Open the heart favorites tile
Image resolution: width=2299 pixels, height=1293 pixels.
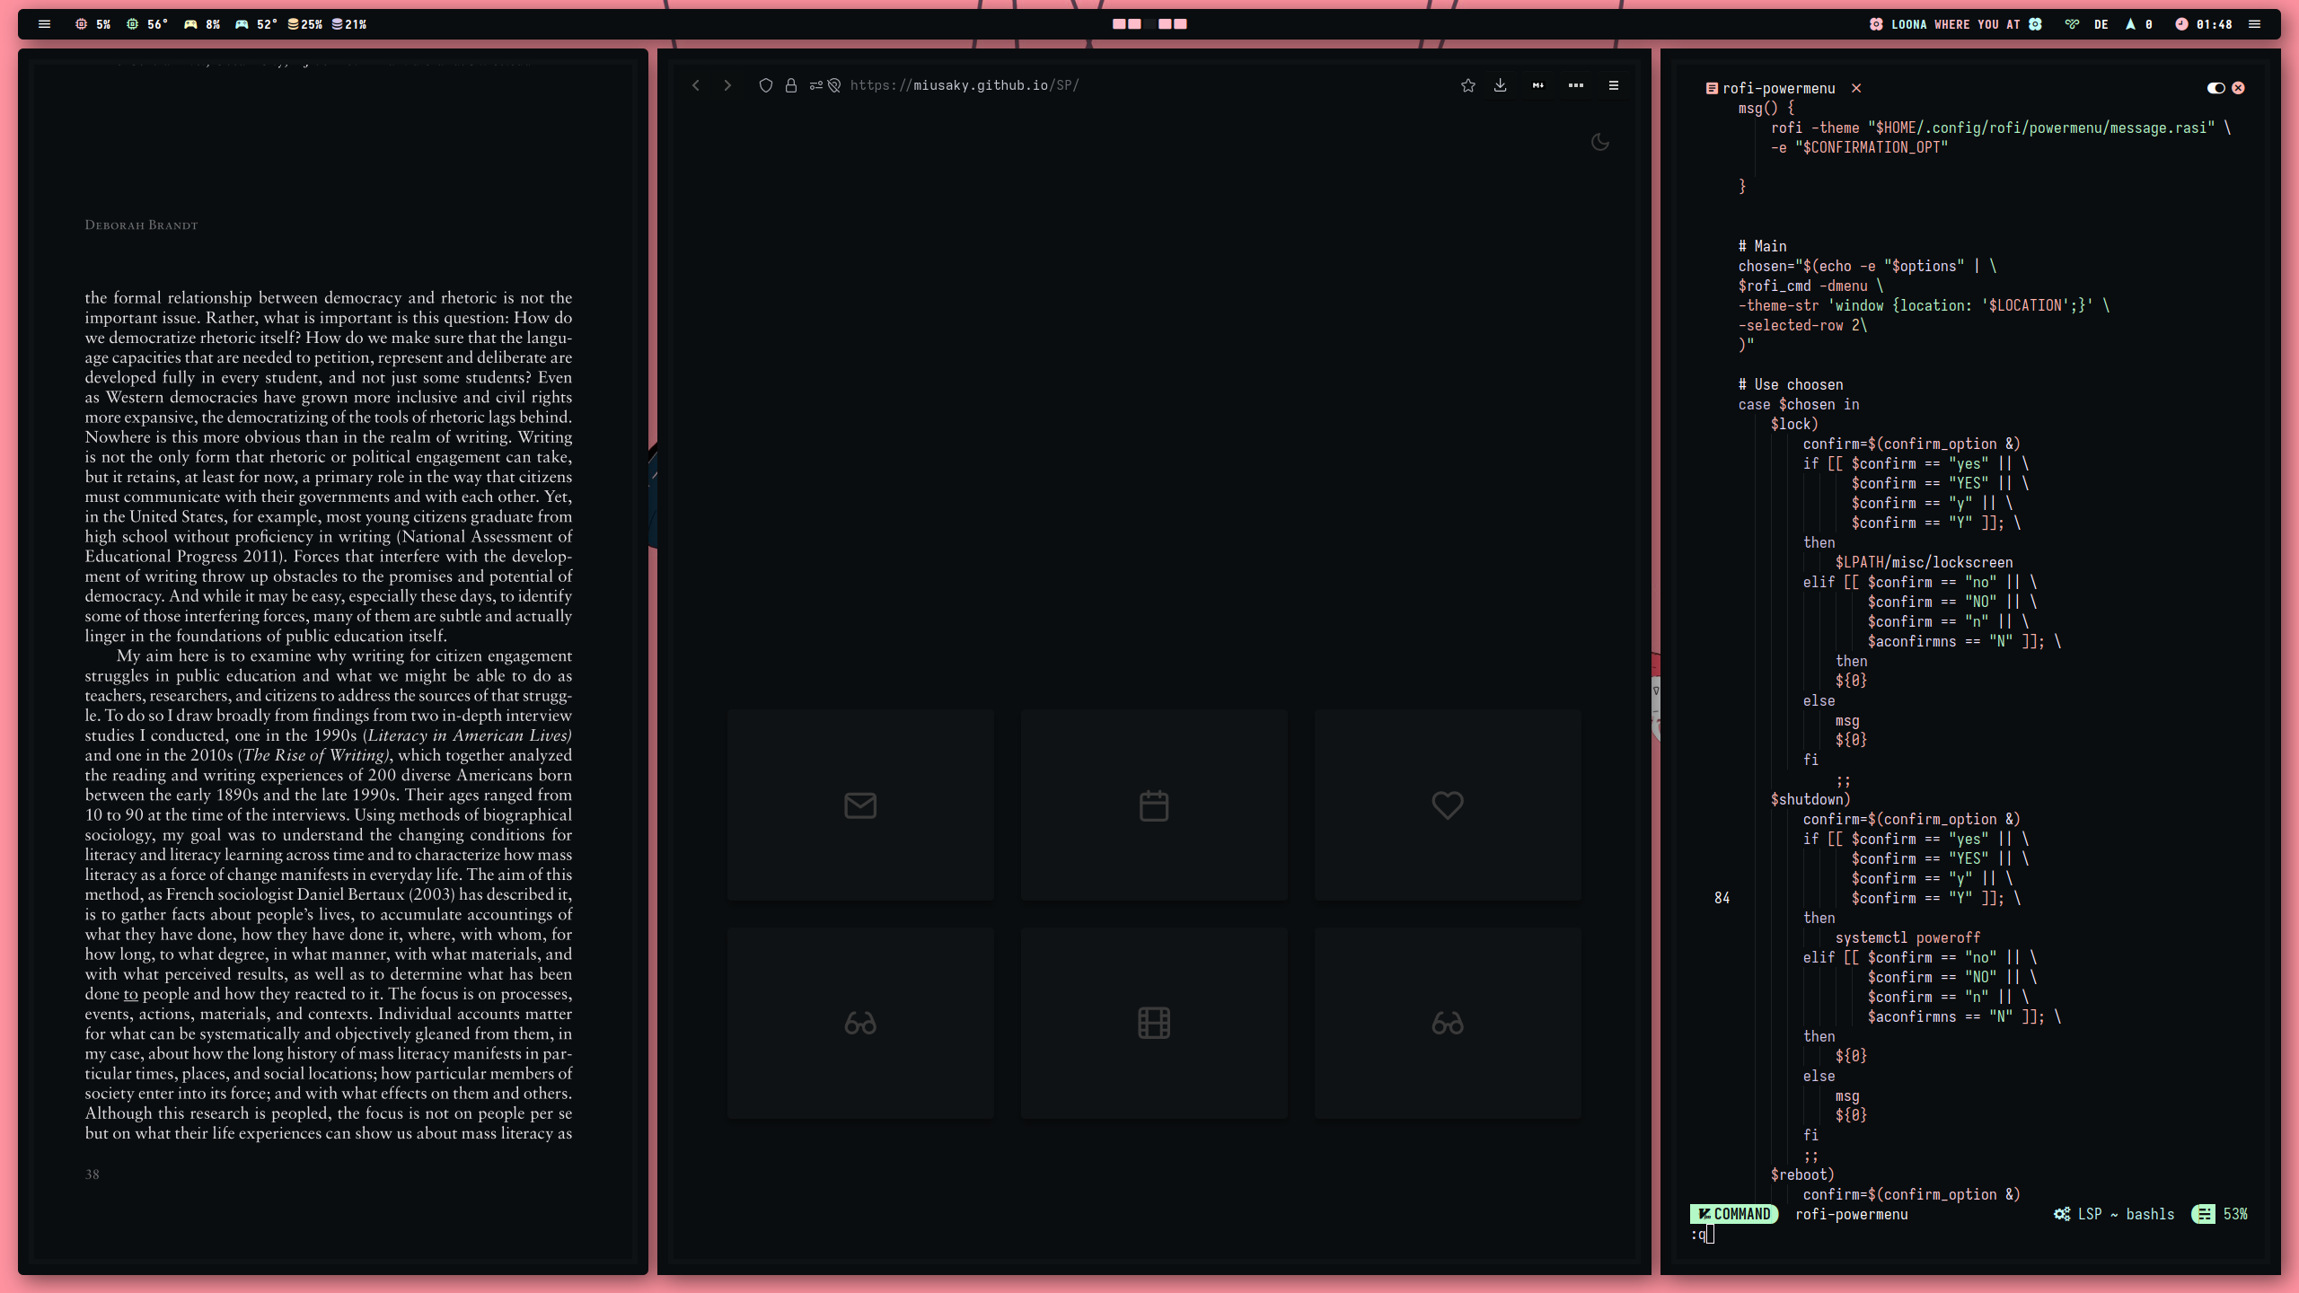click(1448, 805)
